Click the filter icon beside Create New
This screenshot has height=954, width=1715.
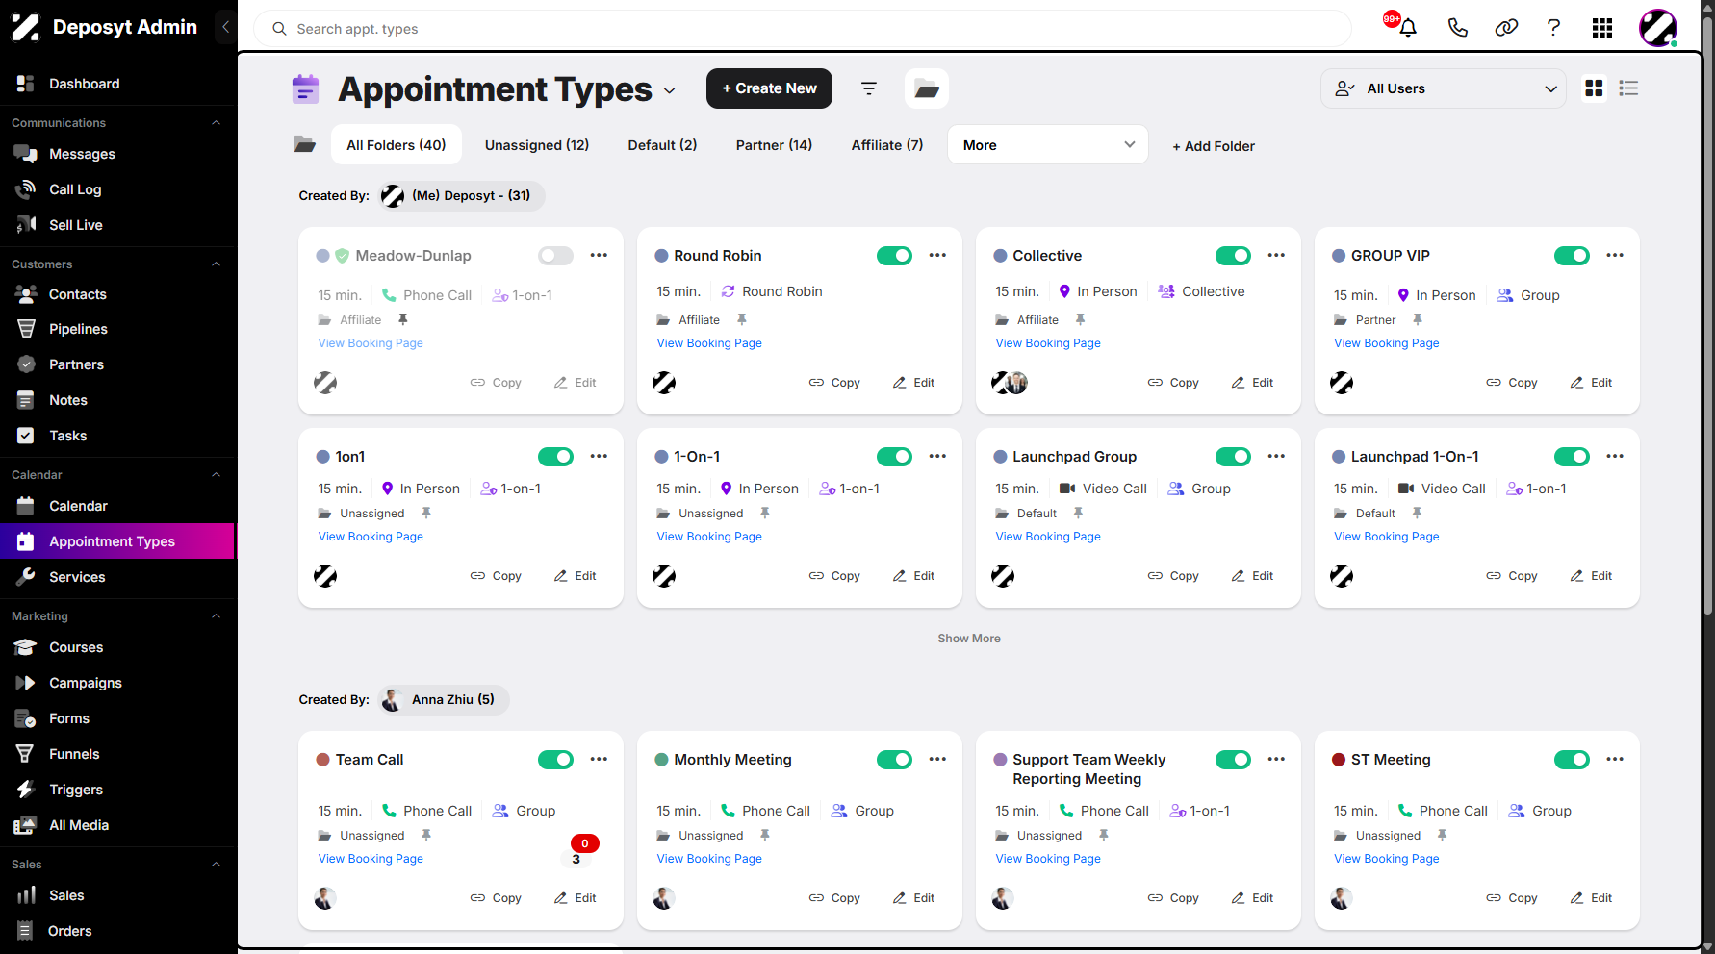(869, 88)
